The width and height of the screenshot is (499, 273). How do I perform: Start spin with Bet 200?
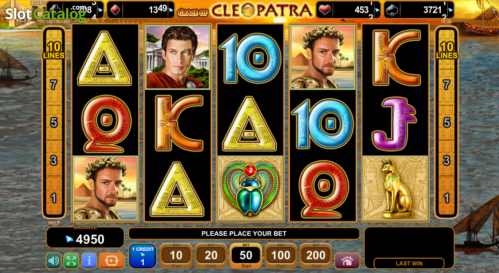point(315,256)
